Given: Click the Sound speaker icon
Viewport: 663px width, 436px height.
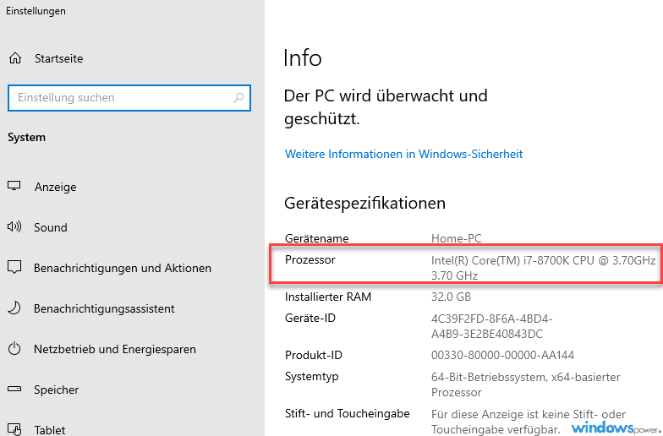Looking at the screenshot, I should [x=14, y=226].
